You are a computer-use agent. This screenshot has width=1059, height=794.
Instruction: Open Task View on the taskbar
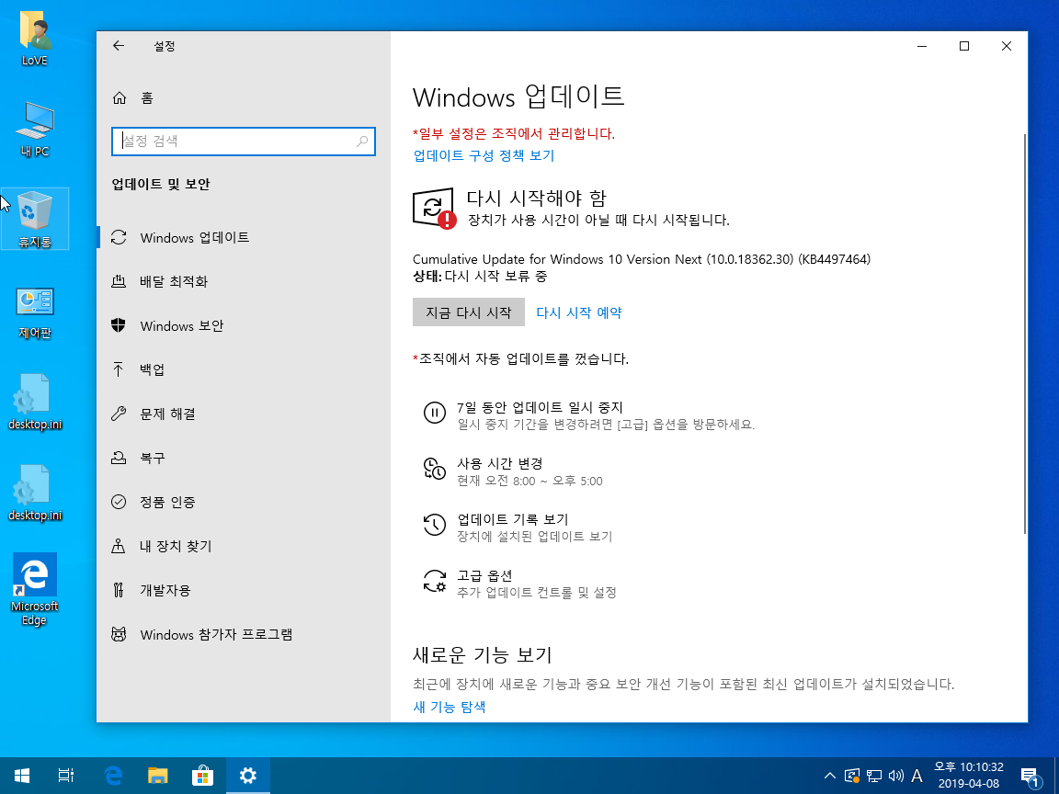click(x=66, y=776)
